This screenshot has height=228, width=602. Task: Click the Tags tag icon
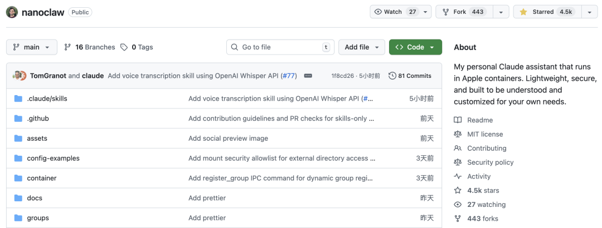coord(124,47)
